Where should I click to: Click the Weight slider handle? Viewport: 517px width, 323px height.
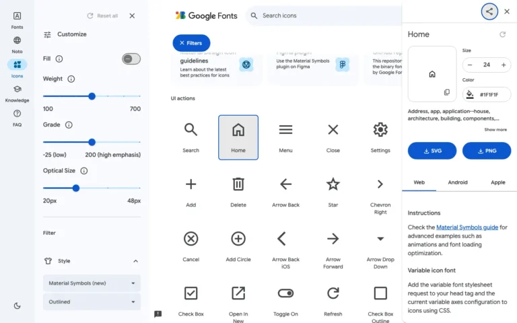click(92, 96)
